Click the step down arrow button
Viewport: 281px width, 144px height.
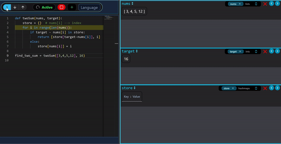(x=15, y=7)
